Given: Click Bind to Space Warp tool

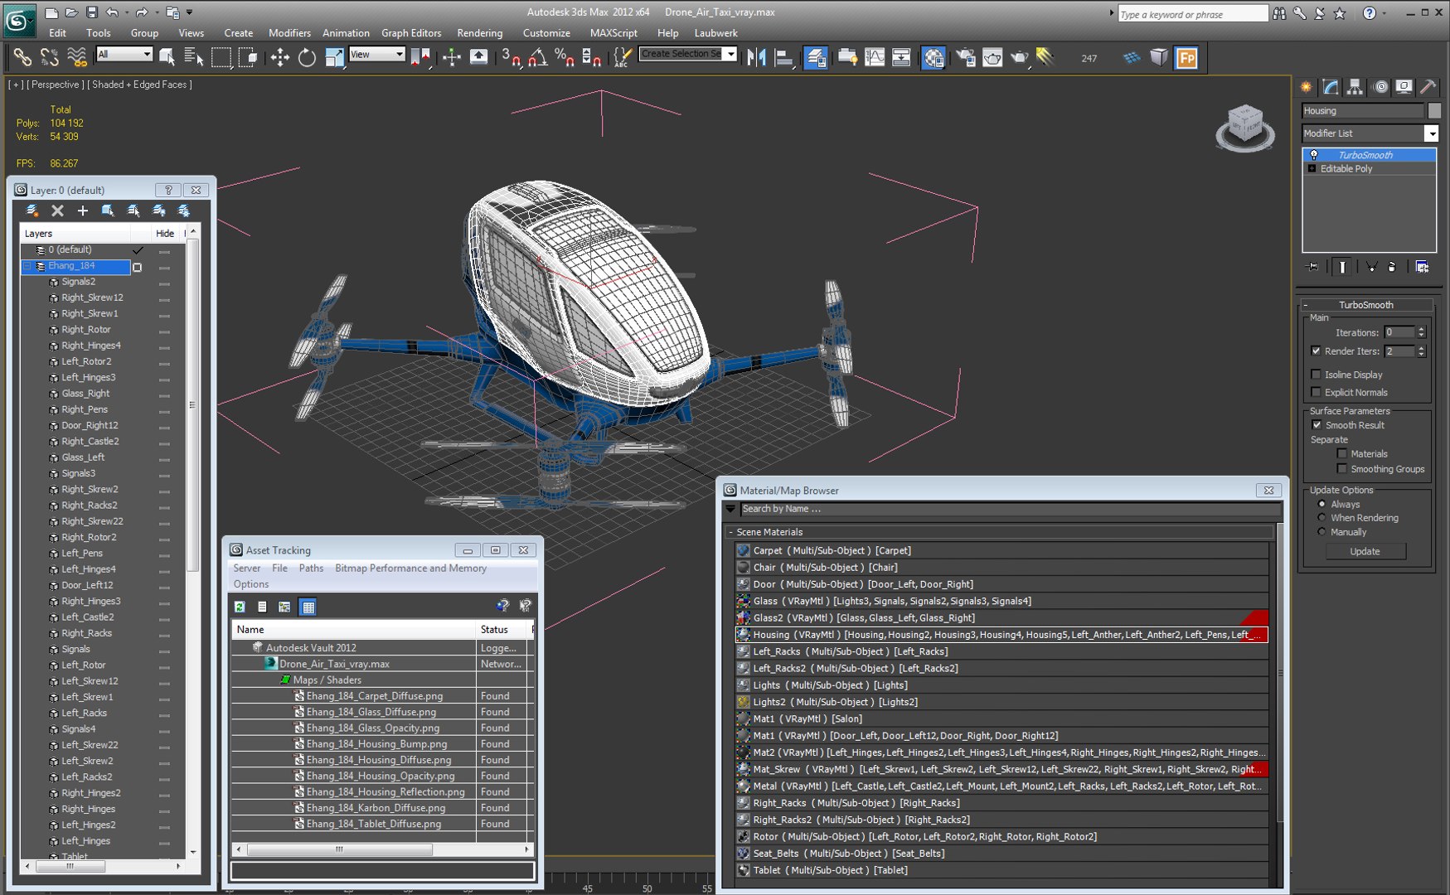Looking at the screenshot, I should point(77,57).
